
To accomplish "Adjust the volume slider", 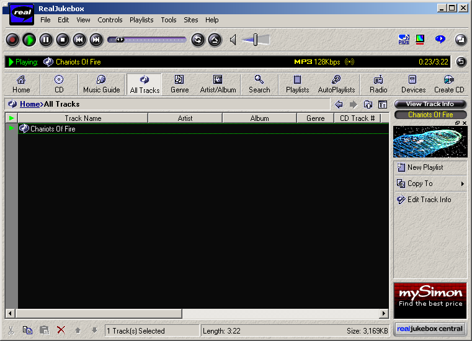I will tap(256, 40).
